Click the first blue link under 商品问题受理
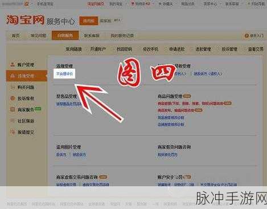The height and width of the screenshot is (209, 267). click(x=171, y=117)
